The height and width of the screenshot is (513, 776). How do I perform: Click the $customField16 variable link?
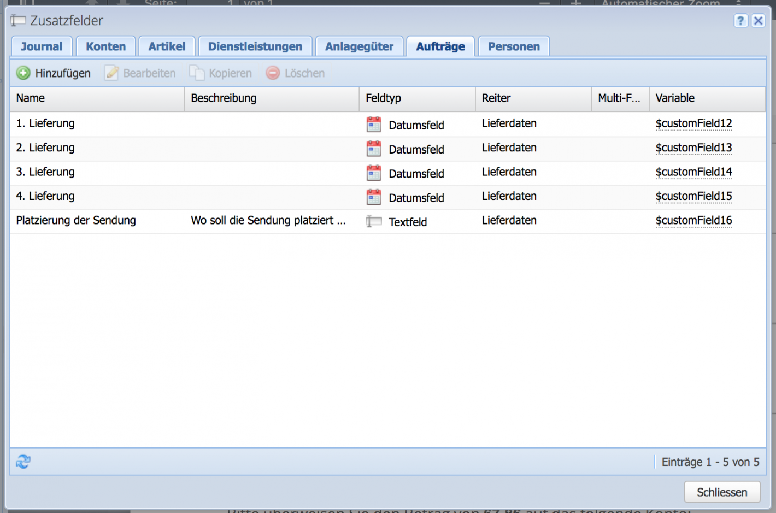tap(693, 221)
